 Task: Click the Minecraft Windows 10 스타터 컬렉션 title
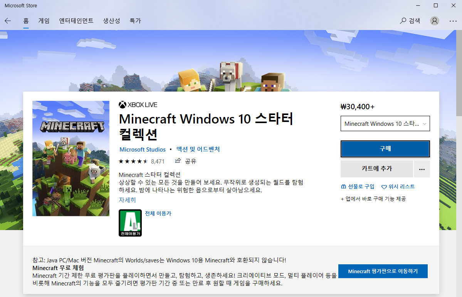(x=206, y=127)
